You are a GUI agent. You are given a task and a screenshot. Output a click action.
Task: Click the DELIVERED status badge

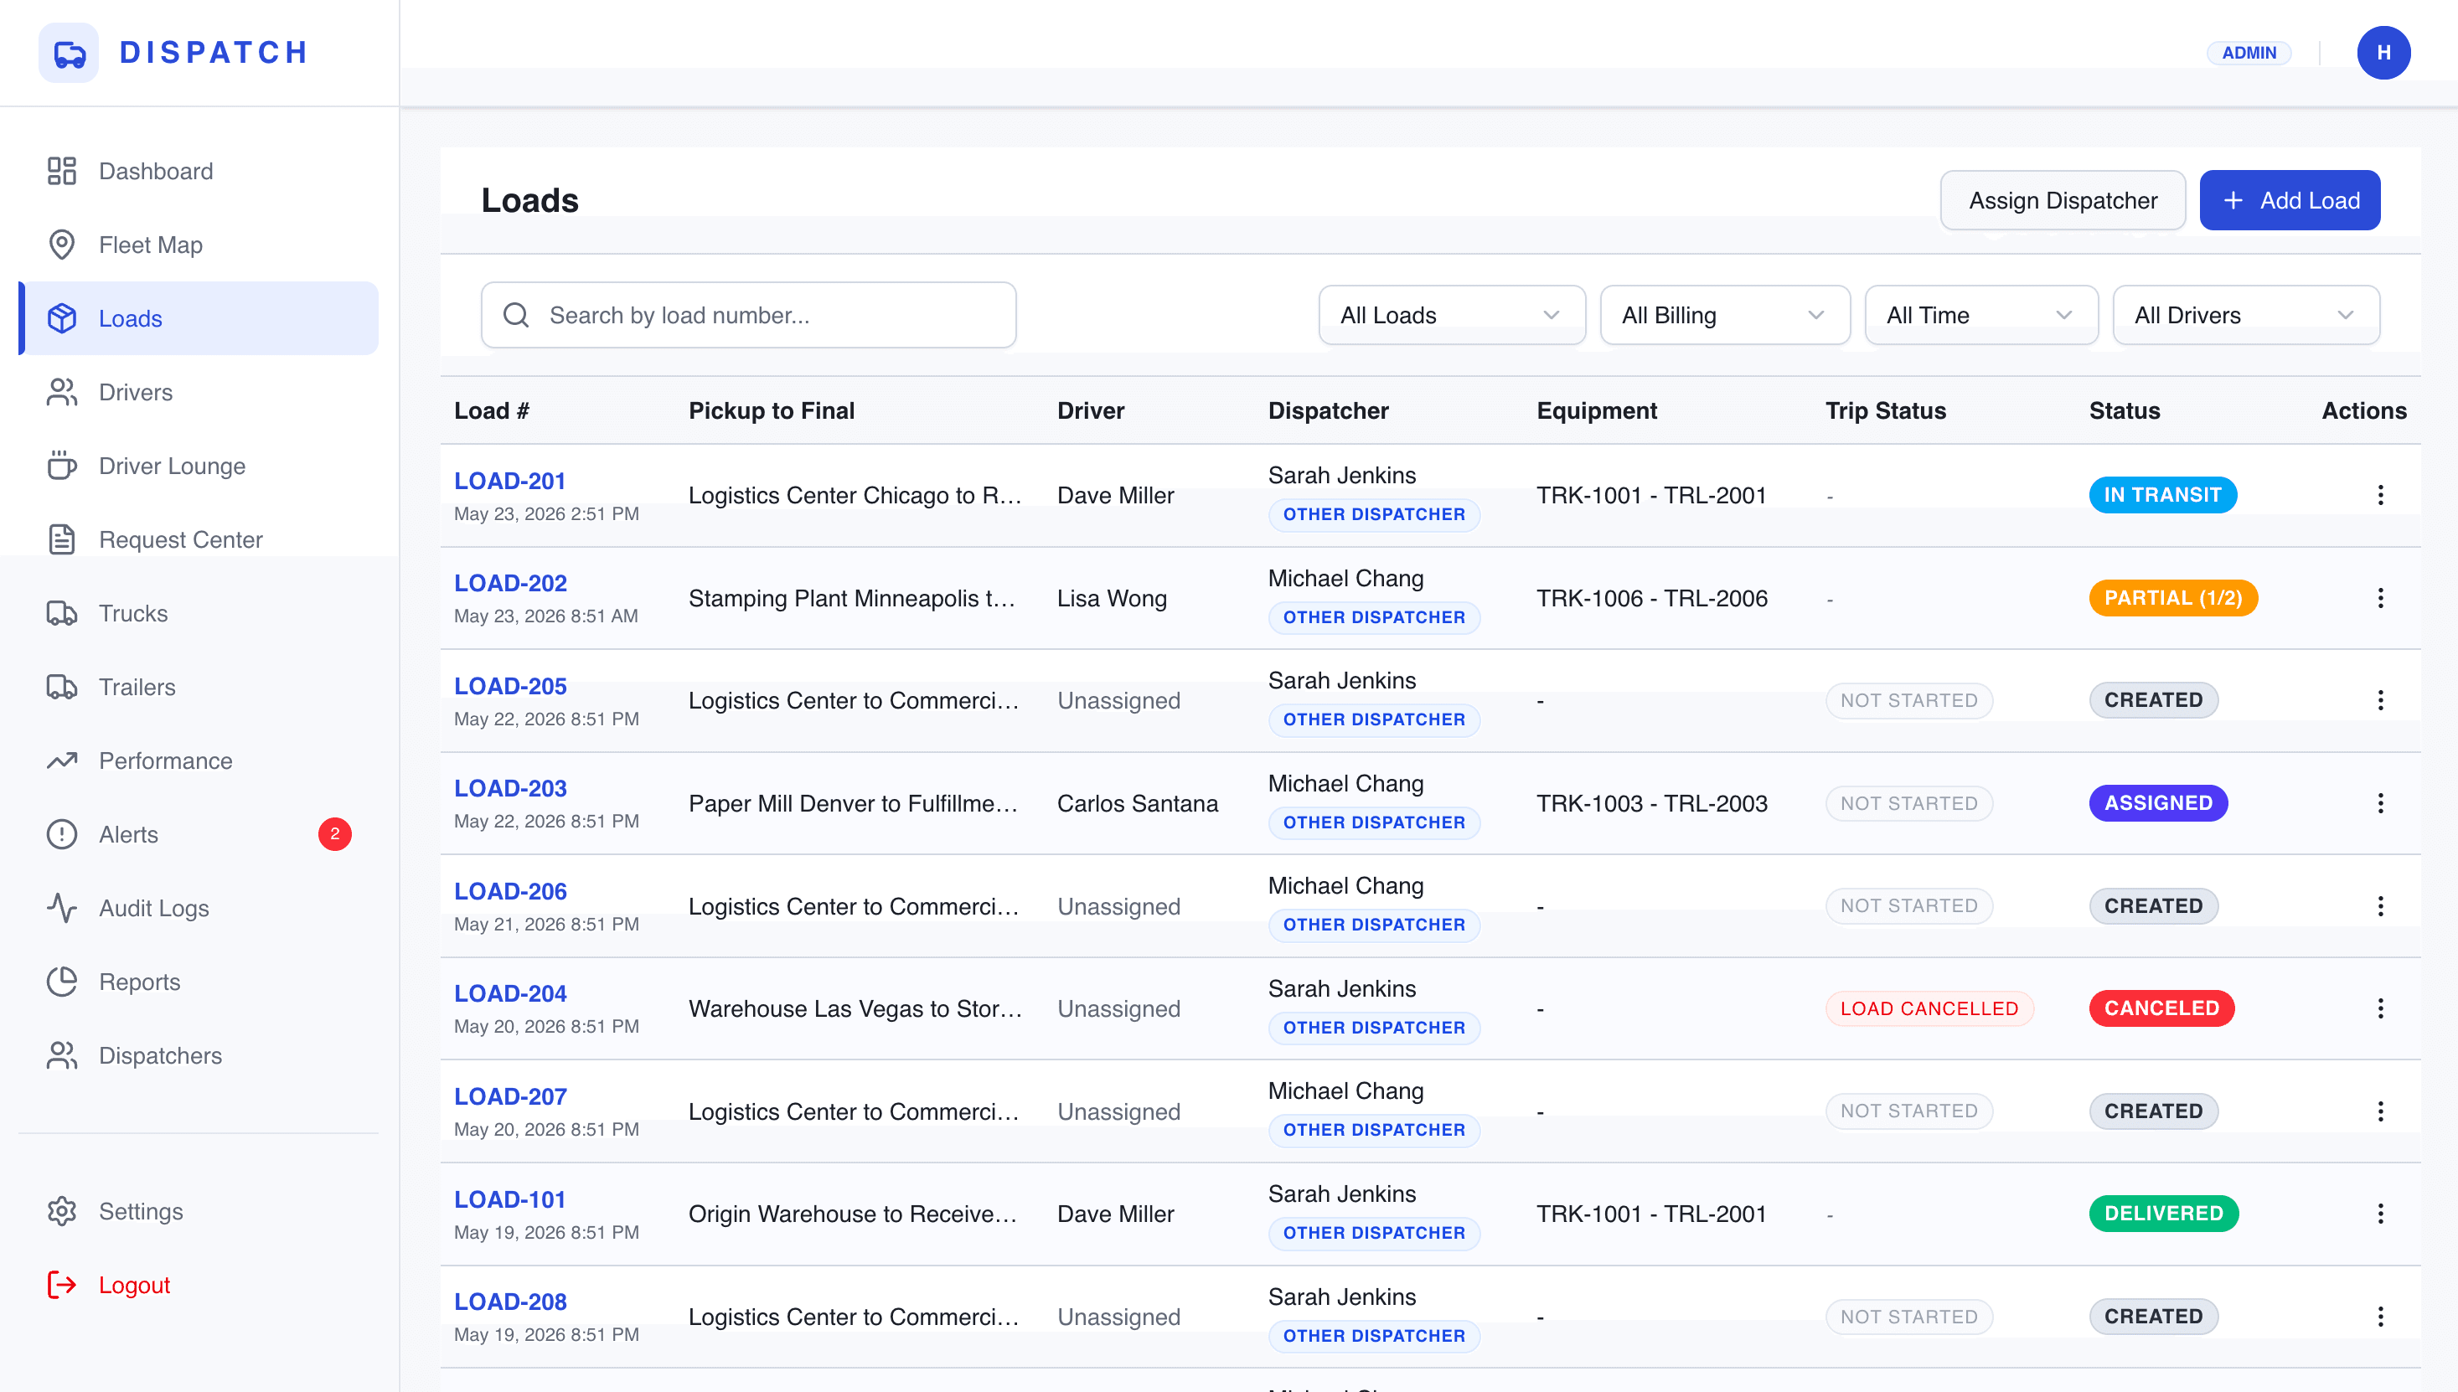[x=2162, y=1214]
